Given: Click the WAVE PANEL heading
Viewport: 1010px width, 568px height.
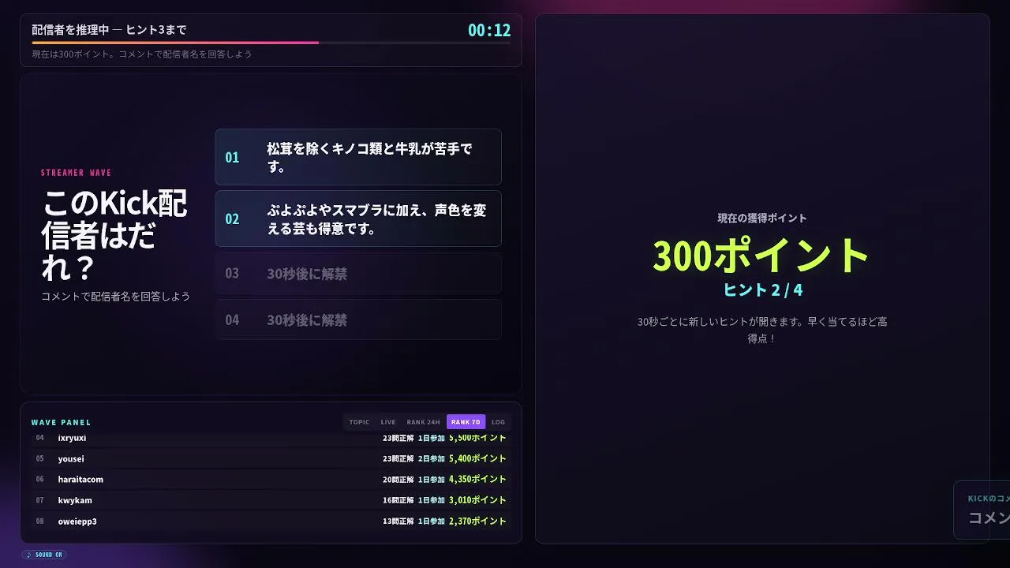Looking at the screenshot, I should (62, 423).
